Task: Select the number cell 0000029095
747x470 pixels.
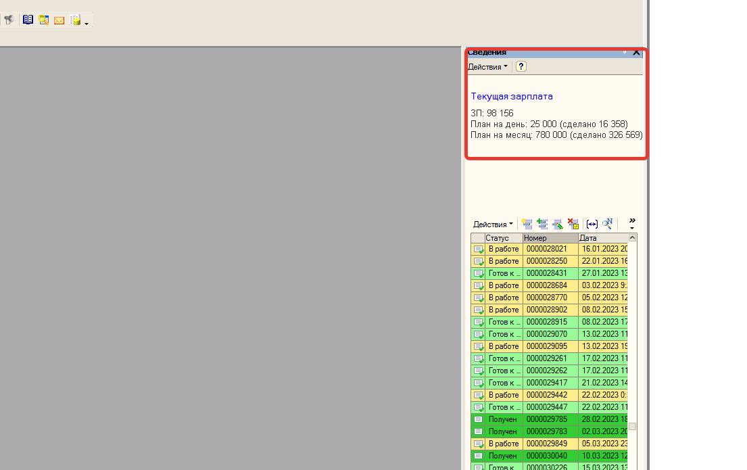Action: 550,346
